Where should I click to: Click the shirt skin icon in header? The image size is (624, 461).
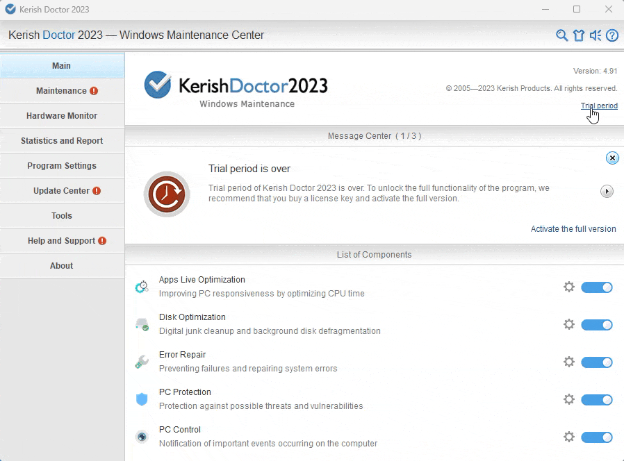tap(579, 35)
